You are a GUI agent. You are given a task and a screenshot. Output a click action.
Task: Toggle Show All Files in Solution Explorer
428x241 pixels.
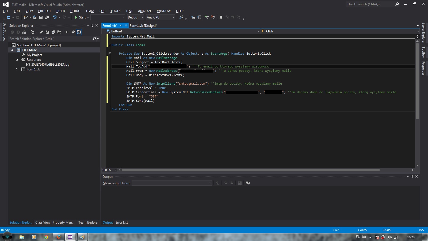(x=59, y=32)
